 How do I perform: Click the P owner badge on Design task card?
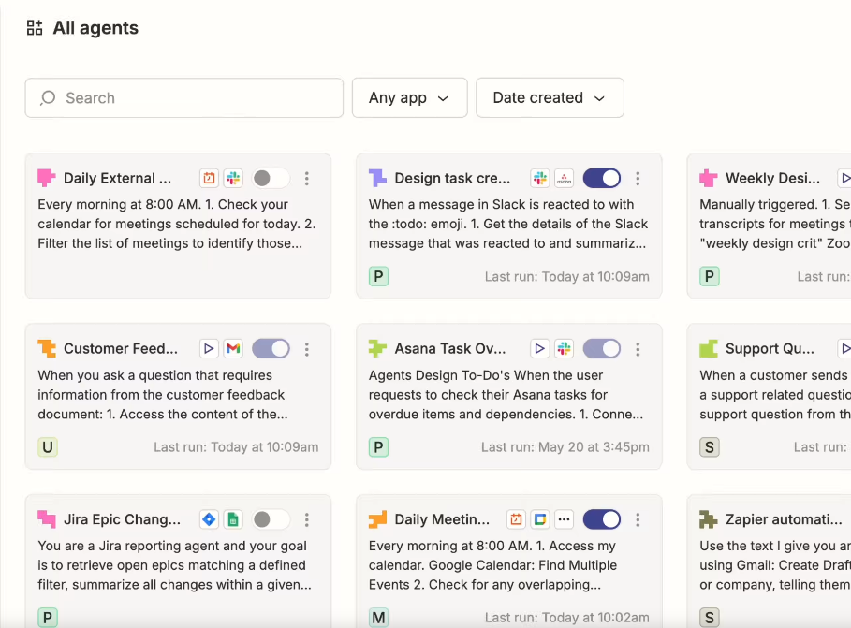[x=379, y=276]
